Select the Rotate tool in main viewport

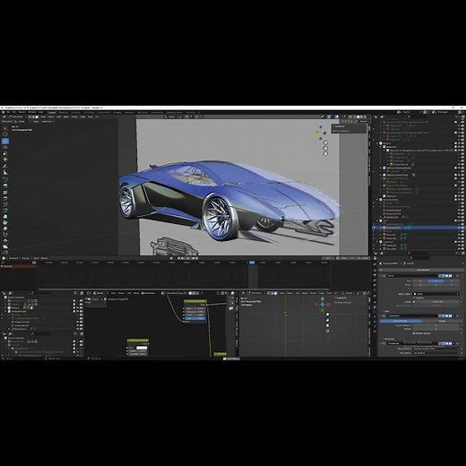pos(5,147)
